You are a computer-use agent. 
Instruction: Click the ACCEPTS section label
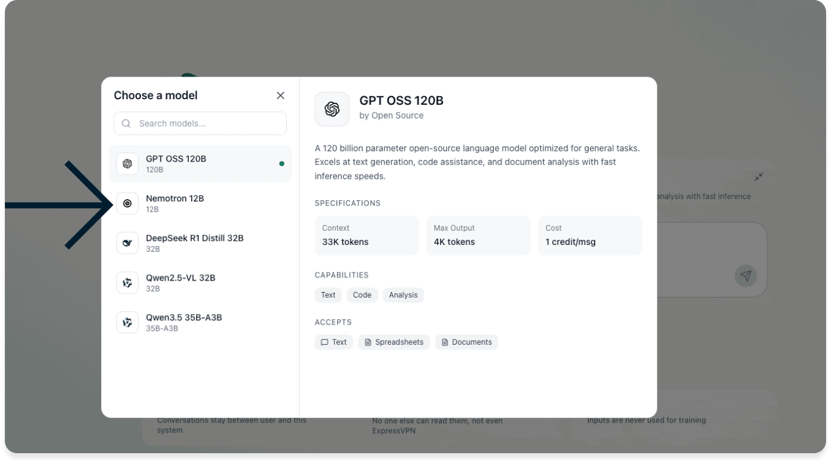click(333, 322)
